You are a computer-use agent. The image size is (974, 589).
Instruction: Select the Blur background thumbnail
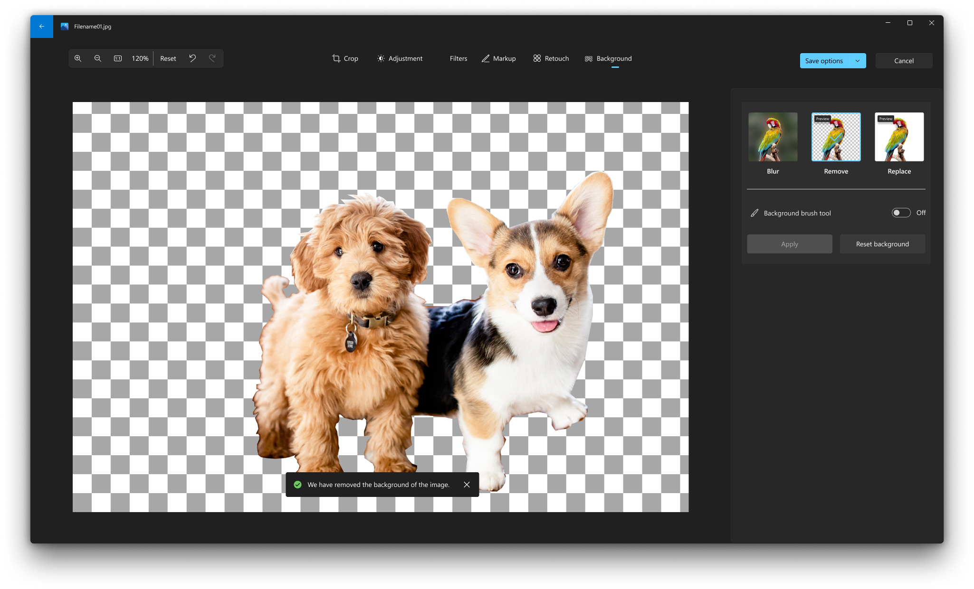773,136
